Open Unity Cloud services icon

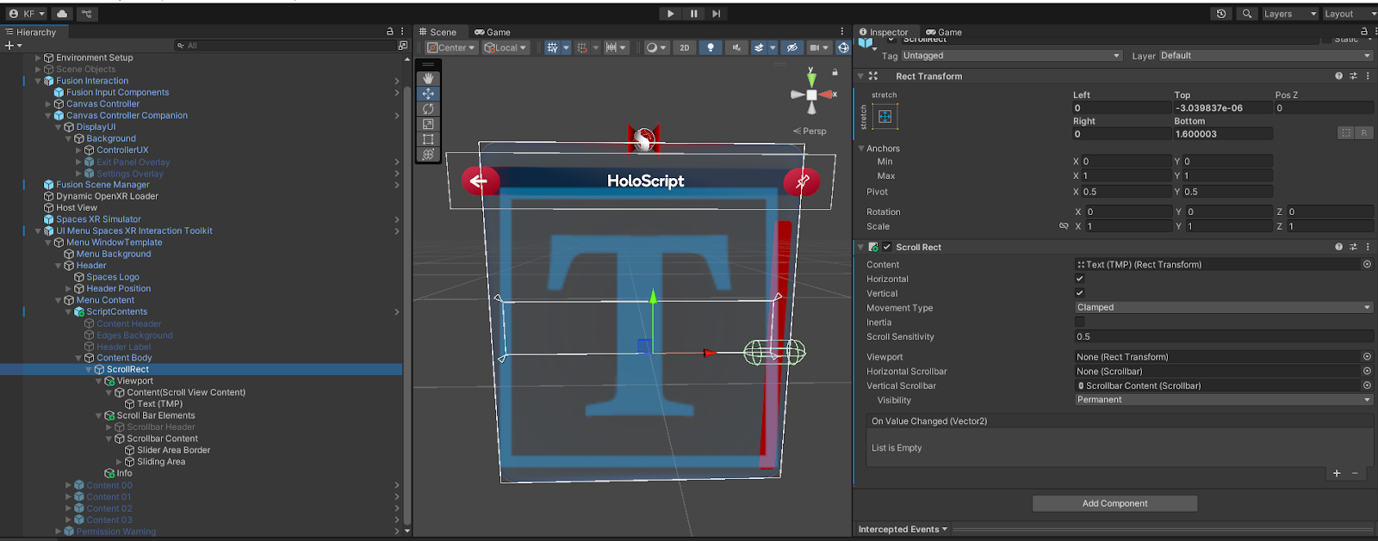pos(62,14)
